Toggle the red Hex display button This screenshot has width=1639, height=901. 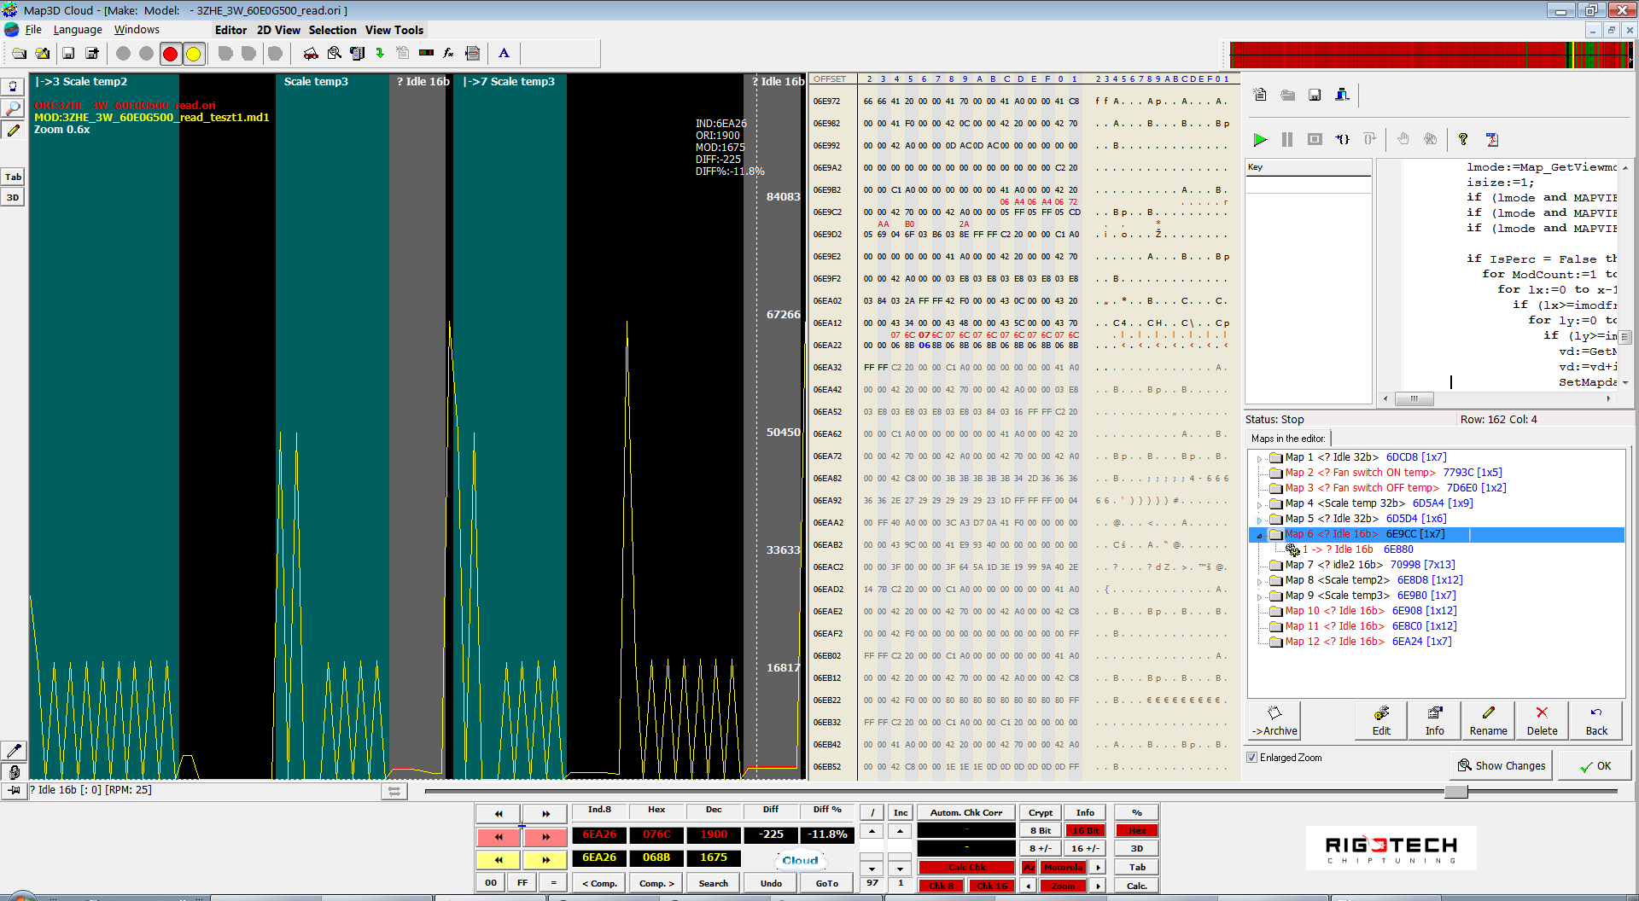pyautogui.click(x=1137, y=830)
